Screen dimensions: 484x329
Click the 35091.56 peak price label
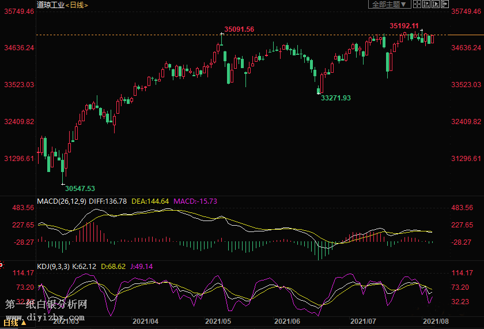pyautogui.click(x=239, y=29)
